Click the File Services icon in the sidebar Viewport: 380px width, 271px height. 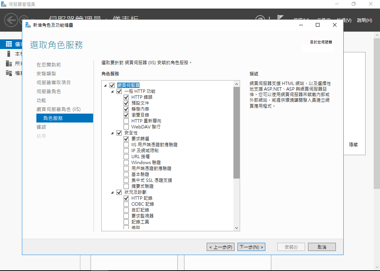pos(9,73)
